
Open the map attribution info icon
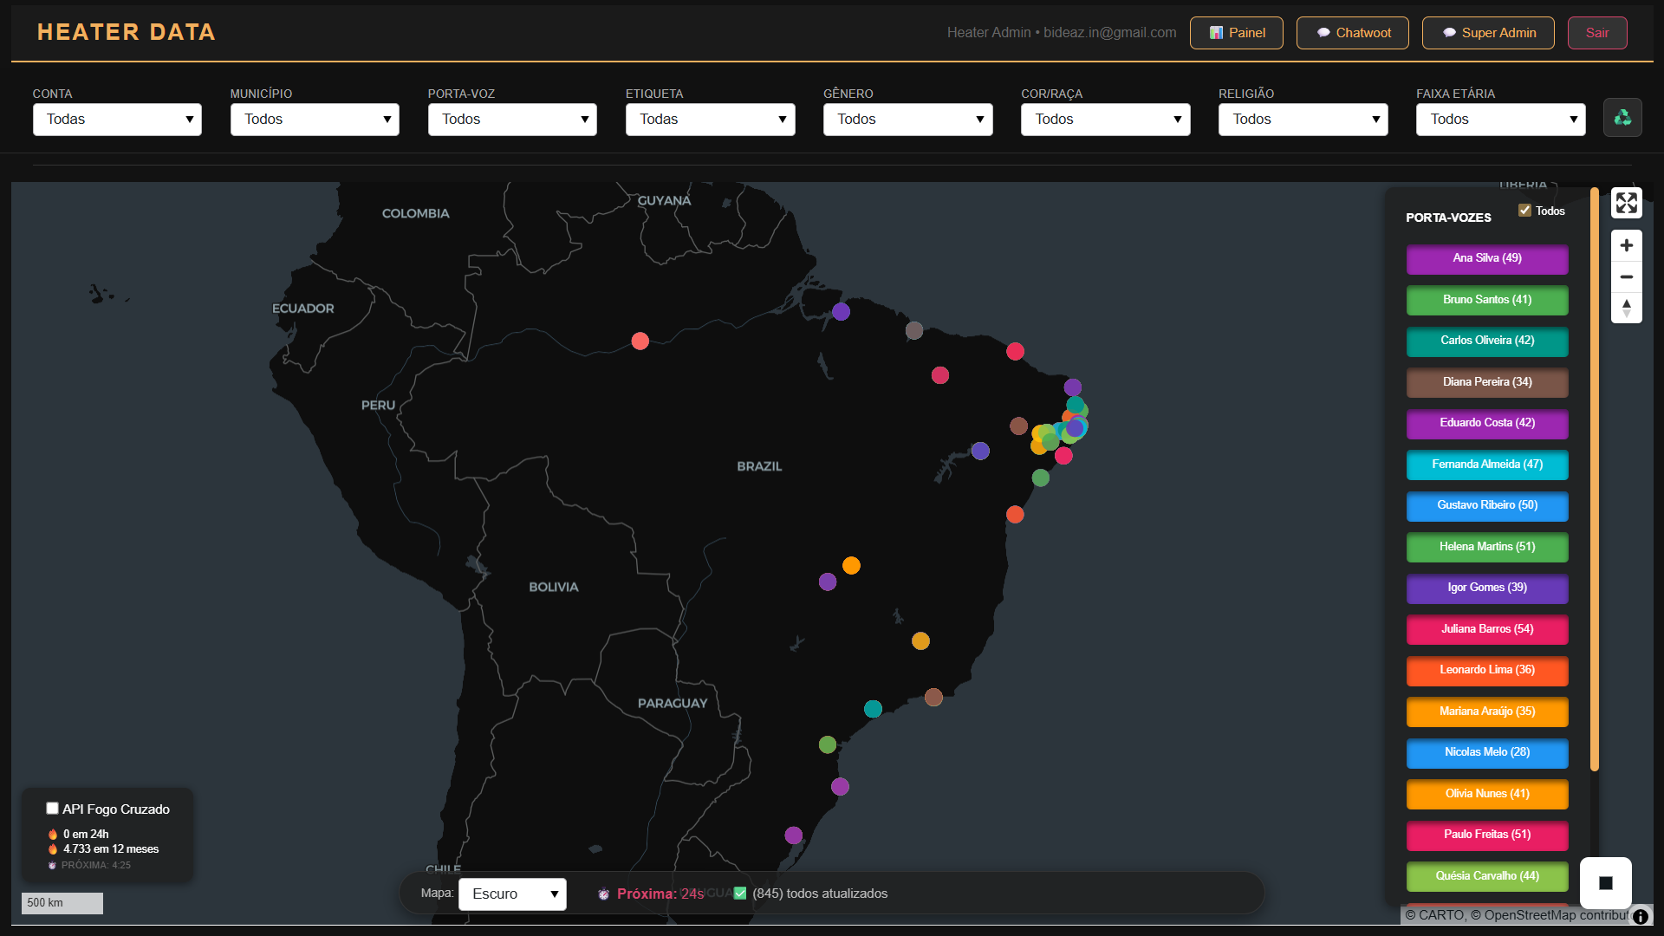(x=1641, y=915)
